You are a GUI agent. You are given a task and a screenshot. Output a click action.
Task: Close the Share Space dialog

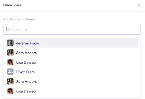(139, 5)
